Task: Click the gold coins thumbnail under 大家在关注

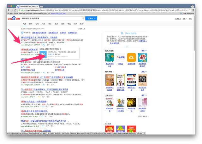Action: pos(131,102)
